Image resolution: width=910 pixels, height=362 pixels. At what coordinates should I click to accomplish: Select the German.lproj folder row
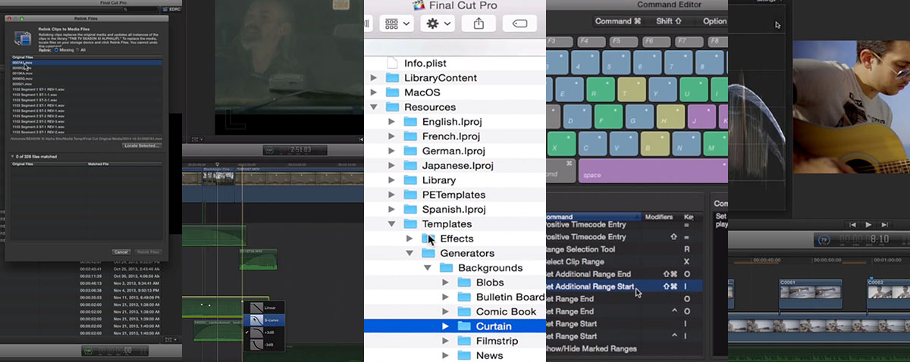click(x=455, y=151)
